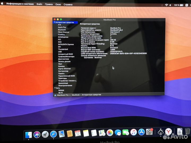Click input source A icon in menu bar
This screenshot has width=191, height=143.
pos(186,5)
